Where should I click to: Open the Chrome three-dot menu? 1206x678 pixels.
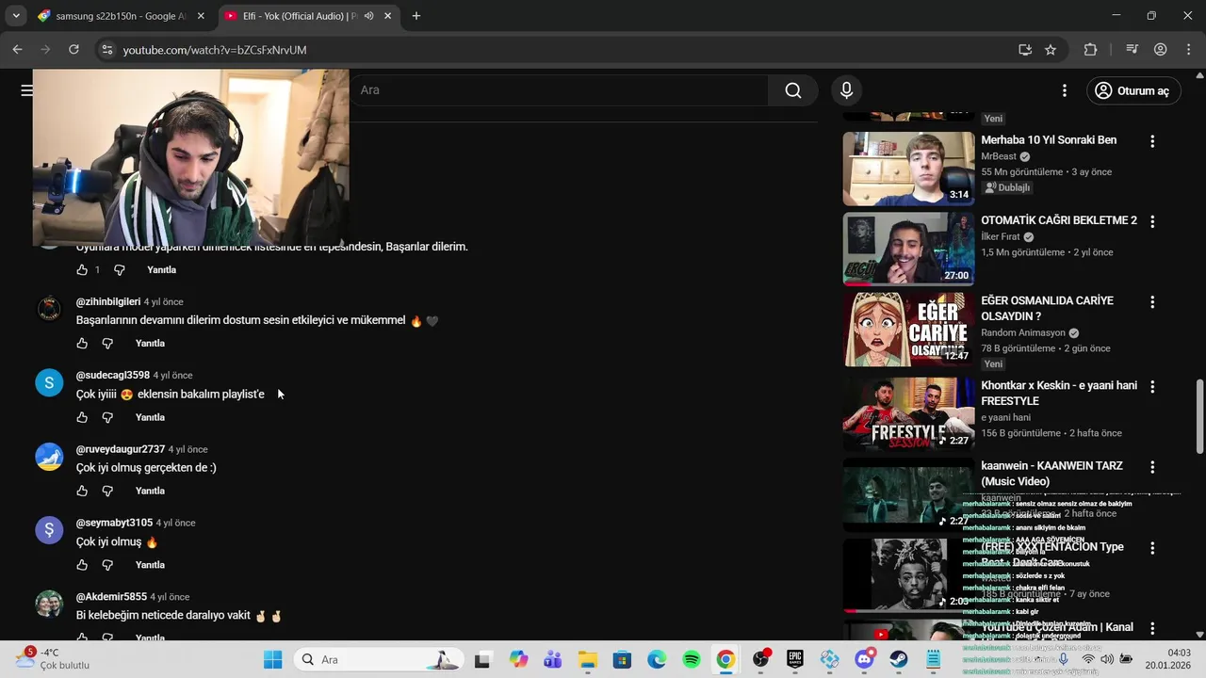pyautogui.click(x=1187, y=50)
